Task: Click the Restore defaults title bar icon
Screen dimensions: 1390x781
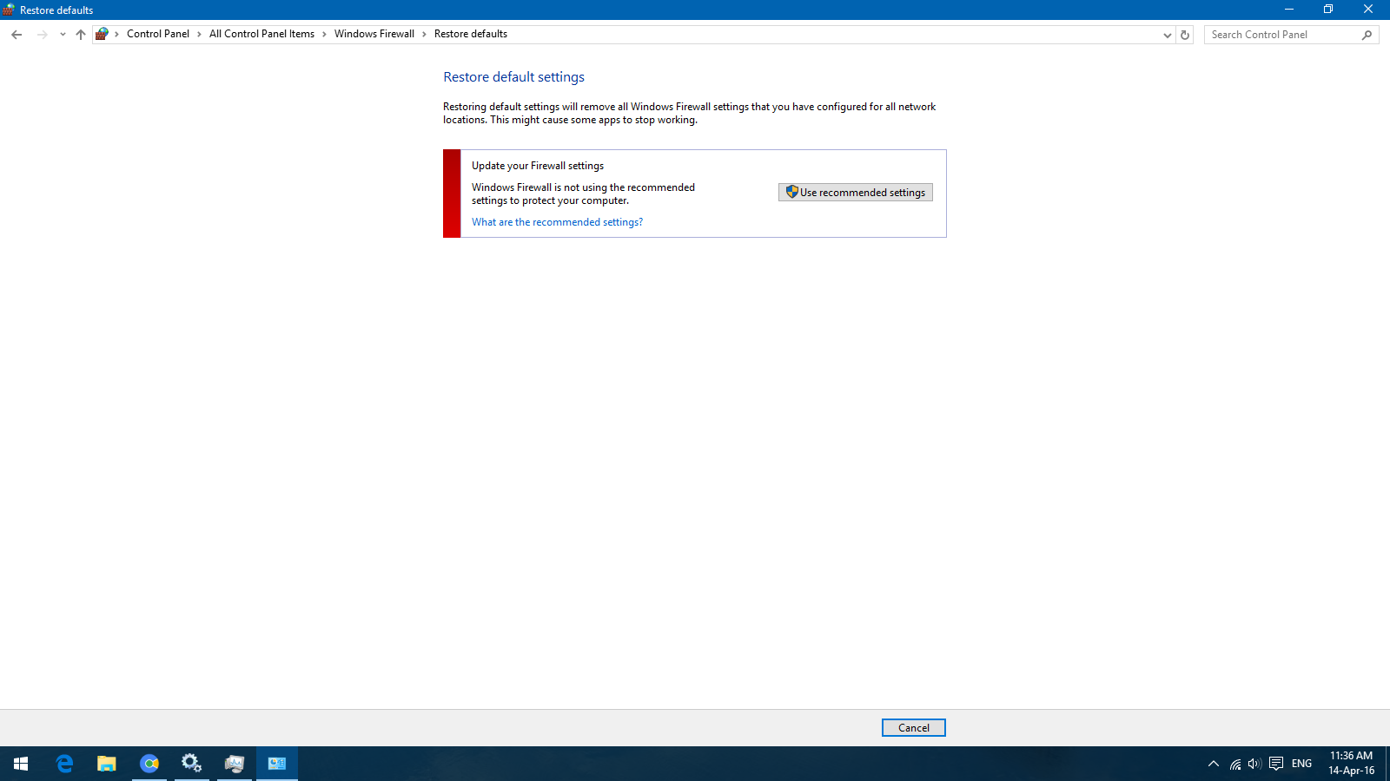Action: point(9,10)
